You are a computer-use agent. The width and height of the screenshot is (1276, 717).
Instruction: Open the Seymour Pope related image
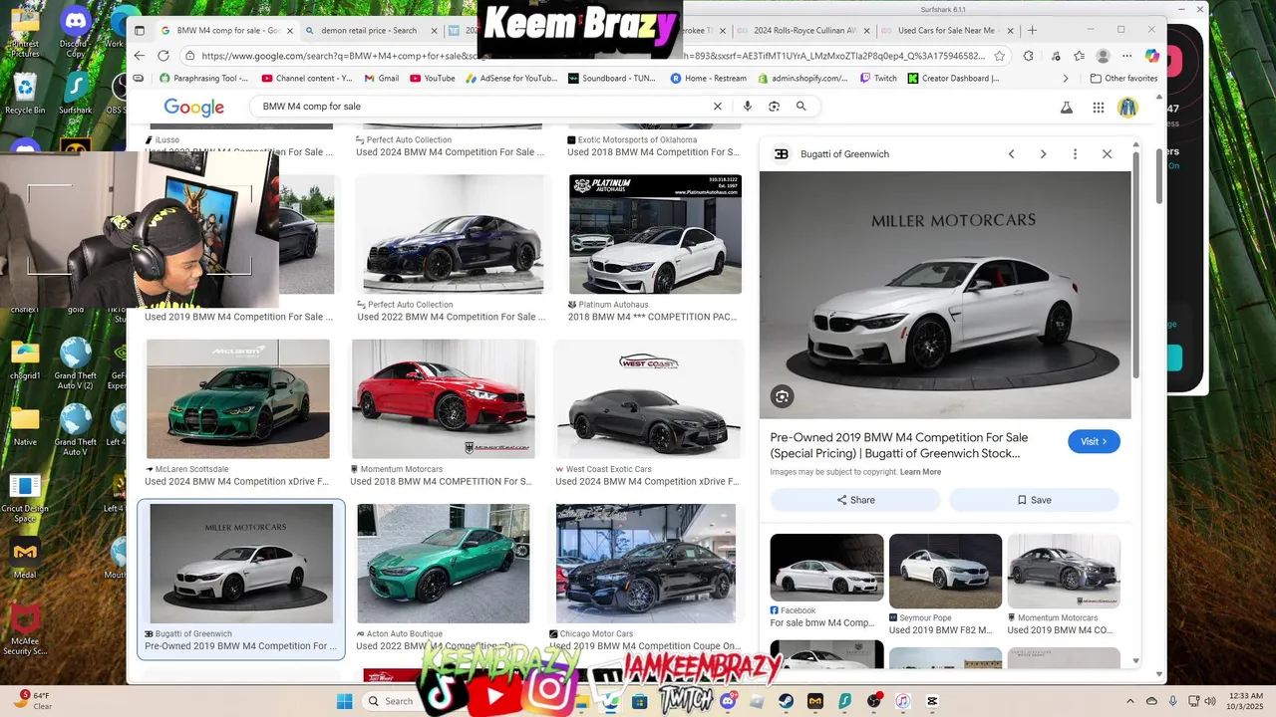coord(945,572)
